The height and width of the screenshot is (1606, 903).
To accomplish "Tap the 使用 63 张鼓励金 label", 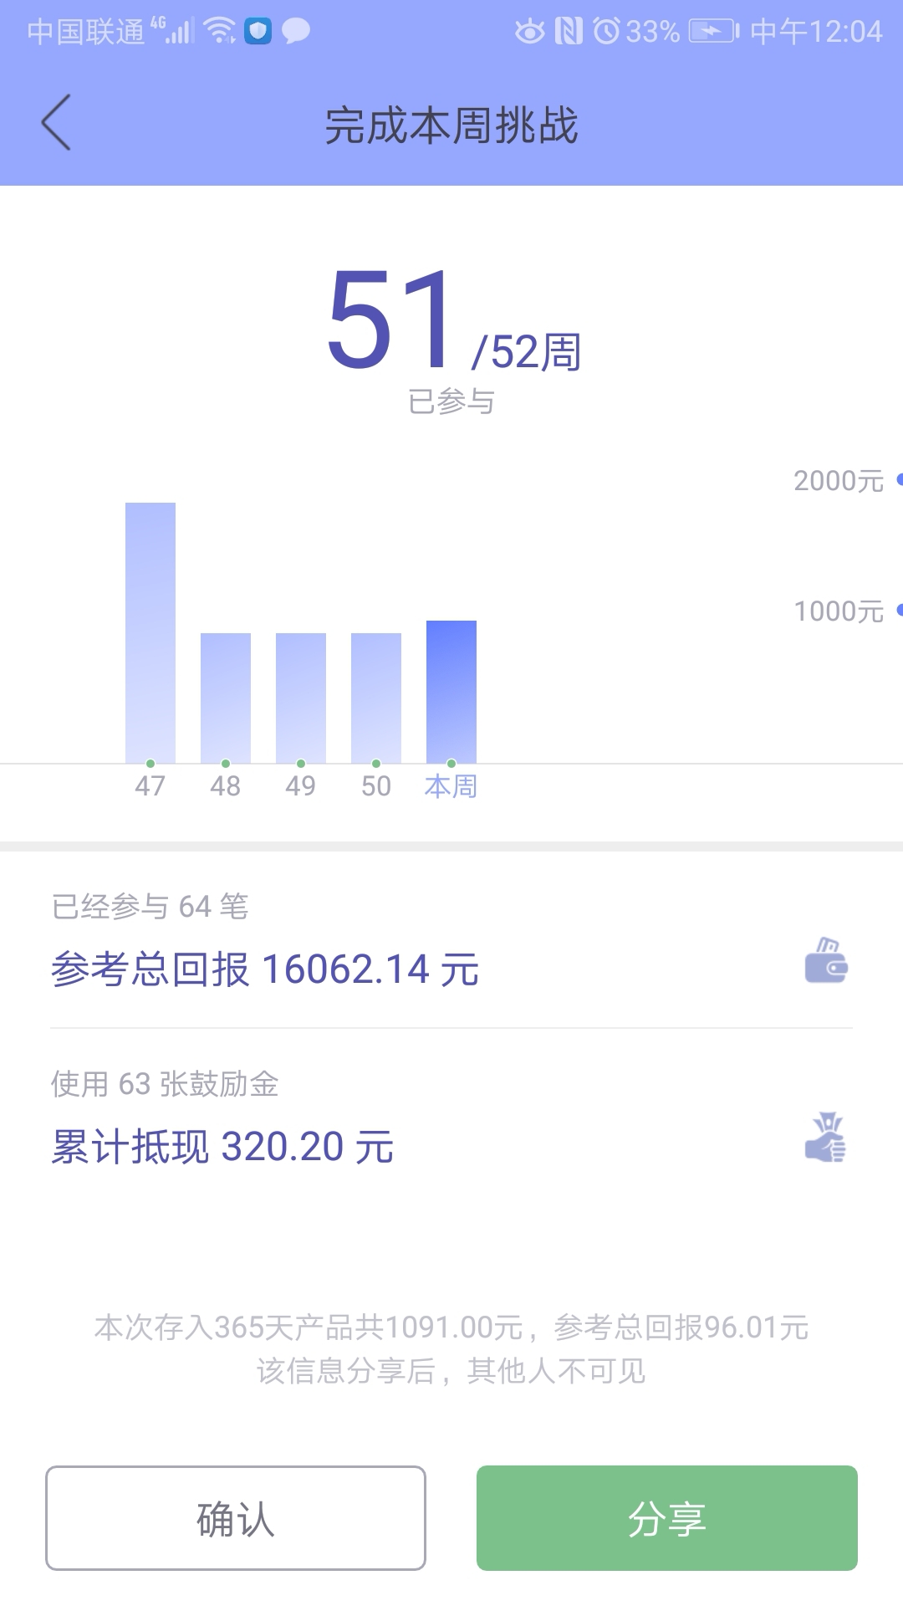I will 165,1084.
